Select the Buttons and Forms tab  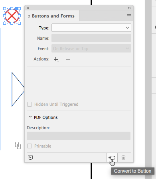(53, 16)
